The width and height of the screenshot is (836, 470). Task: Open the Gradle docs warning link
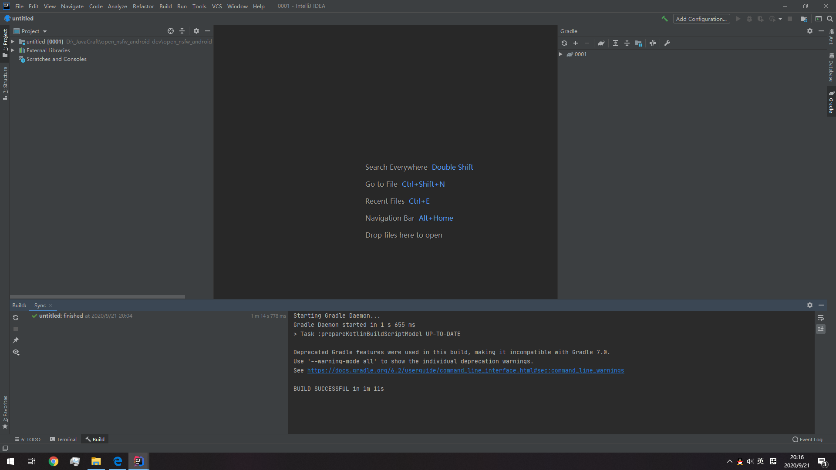click(465, 370)
